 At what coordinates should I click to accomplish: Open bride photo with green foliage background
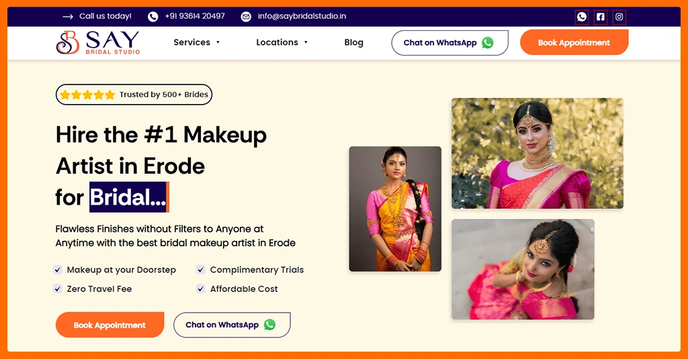click(537, 154)
